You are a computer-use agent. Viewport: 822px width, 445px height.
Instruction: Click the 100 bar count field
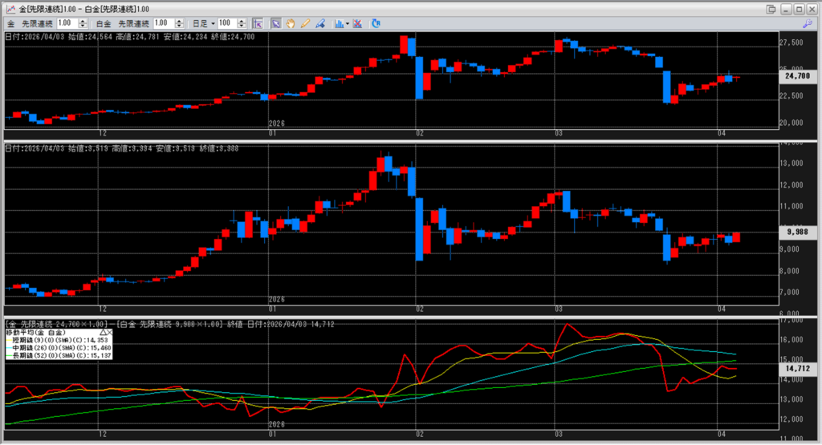point(227,23)
